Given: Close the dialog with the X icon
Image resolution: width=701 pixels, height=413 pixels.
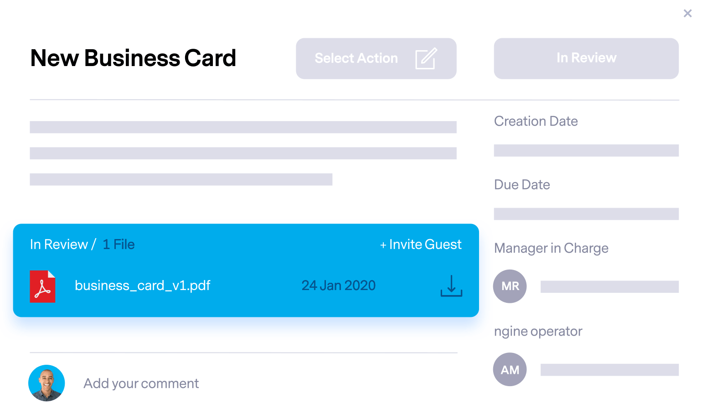Looking at the screenshot, I should click(688, 13).
